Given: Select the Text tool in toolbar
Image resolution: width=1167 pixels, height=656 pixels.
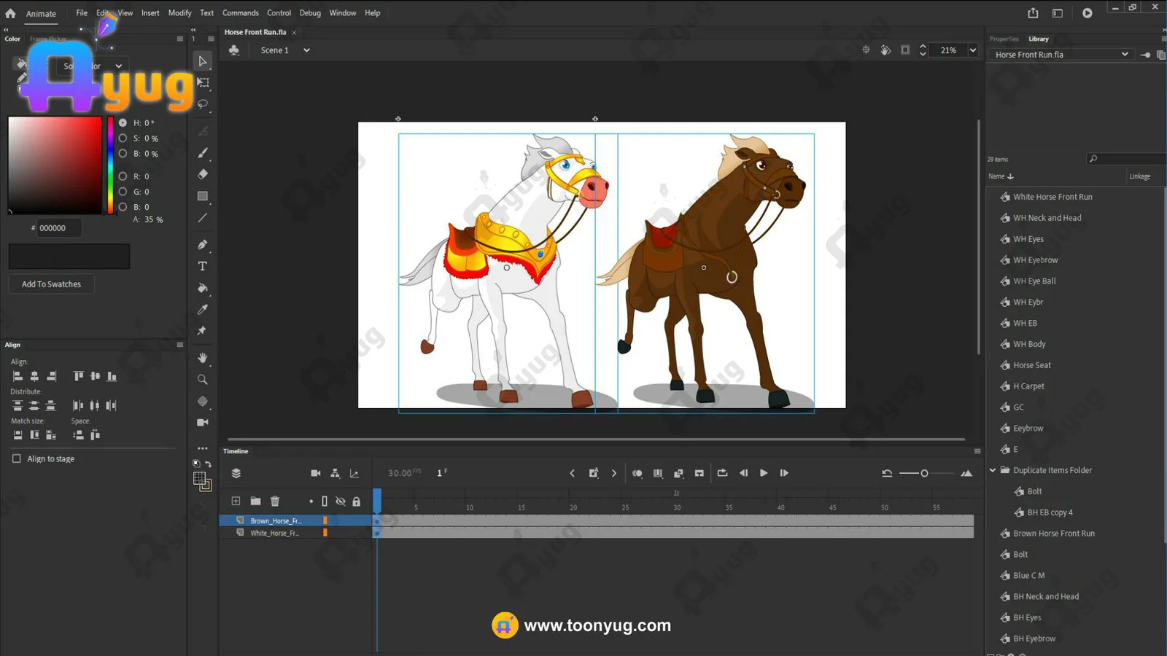Looking at the screenshot, I should tap(203, 266).
